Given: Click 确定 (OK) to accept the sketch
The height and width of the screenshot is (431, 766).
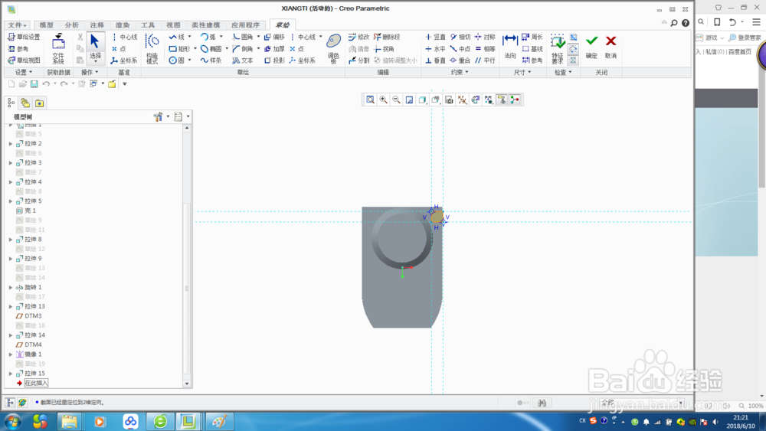Looking at the screenshot, I should [591, 47].
